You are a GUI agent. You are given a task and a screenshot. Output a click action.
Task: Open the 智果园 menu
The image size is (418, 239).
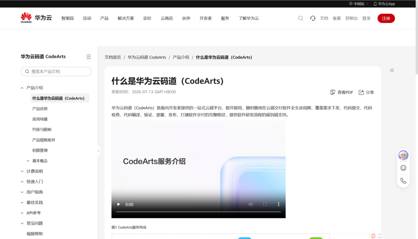coord(67,18)
